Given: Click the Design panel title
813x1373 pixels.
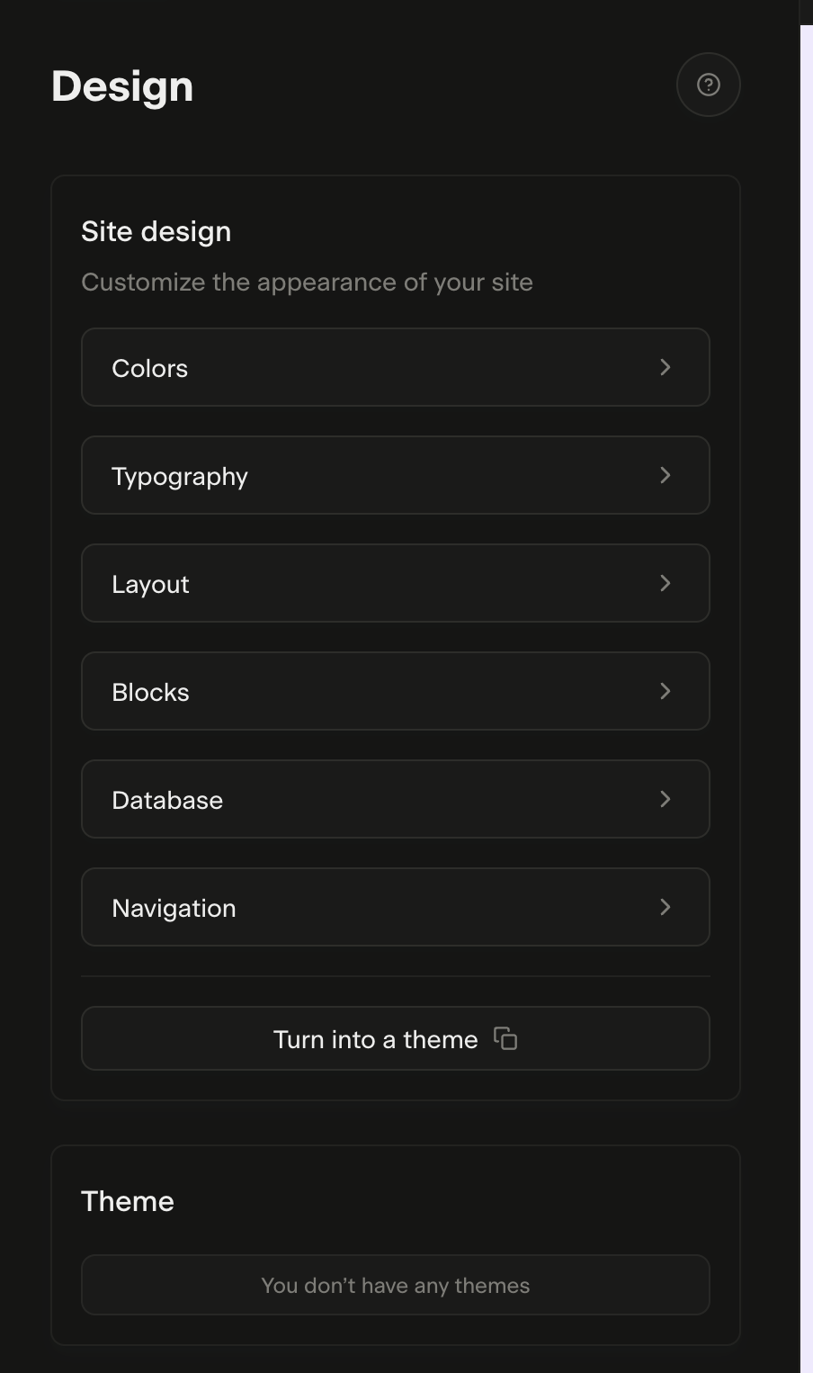Looking at the screenshot, I should click(122, 85).
